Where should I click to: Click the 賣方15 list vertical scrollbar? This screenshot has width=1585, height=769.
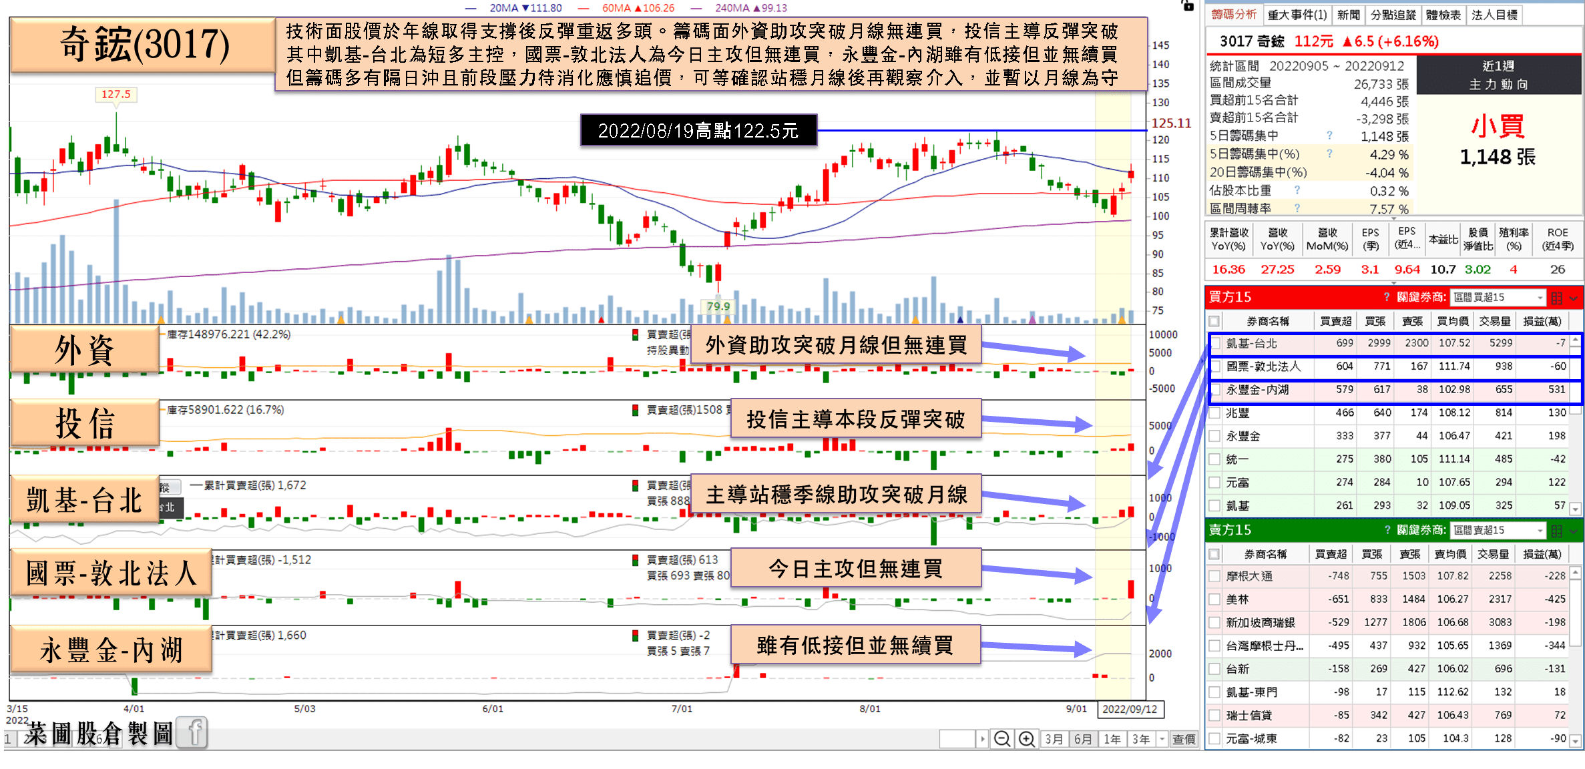point(1576,657)
